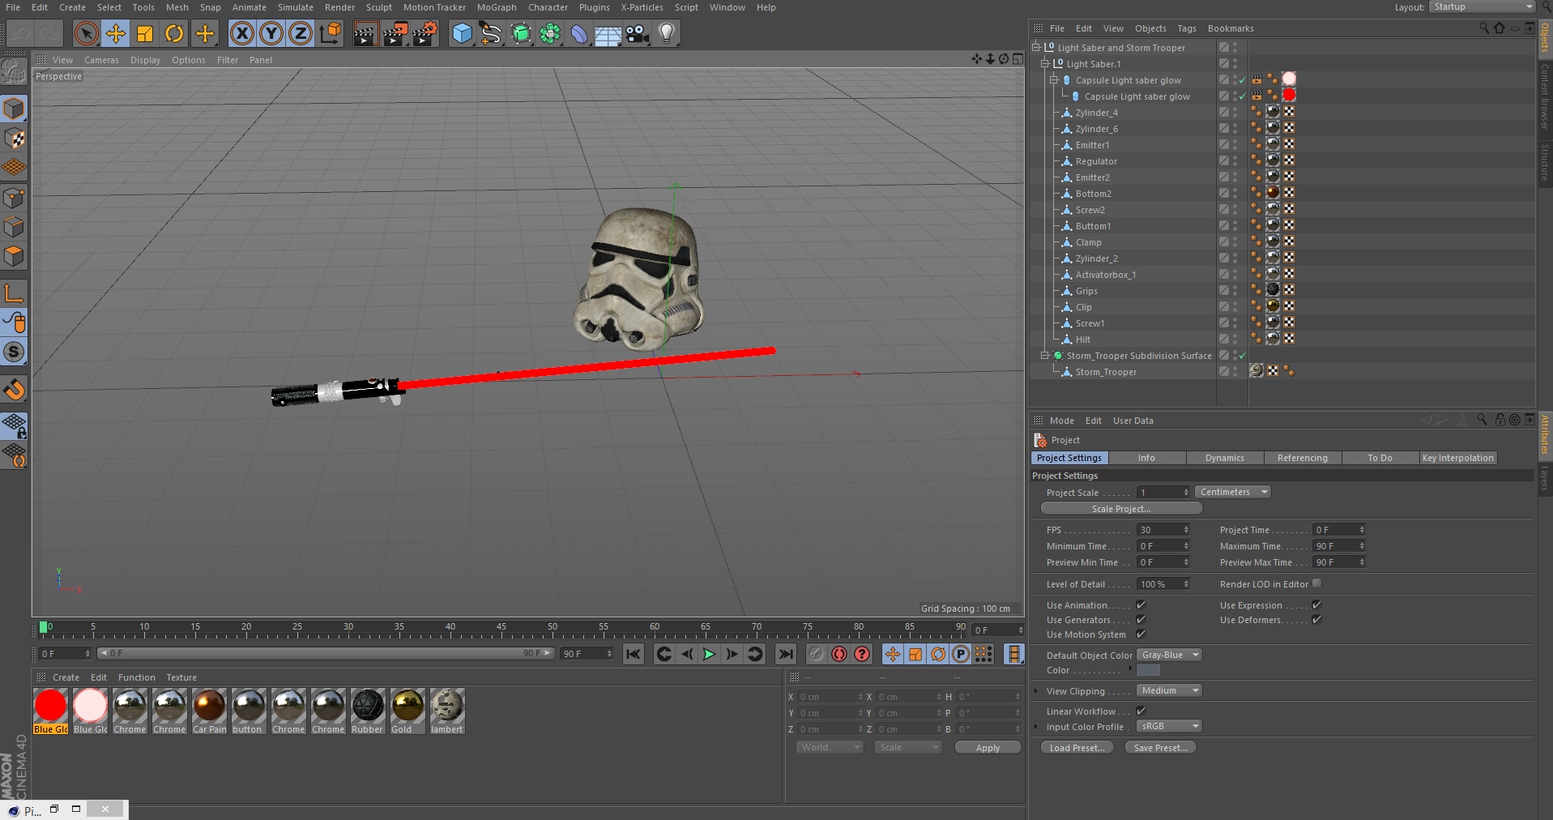
Task: Click the Coordinate System toggle icon
Action: (331, 33)
